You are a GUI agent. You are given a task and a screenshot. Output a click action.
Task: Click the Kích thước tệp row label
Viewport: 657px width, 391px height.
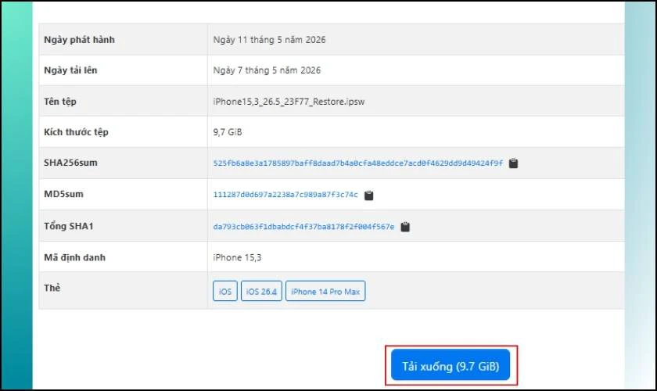77,132
